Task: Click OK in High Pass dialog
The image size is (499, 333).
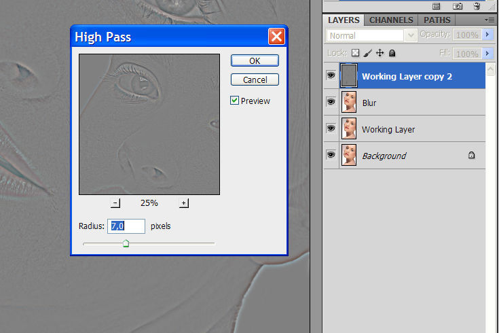Action: pos(255,60)
